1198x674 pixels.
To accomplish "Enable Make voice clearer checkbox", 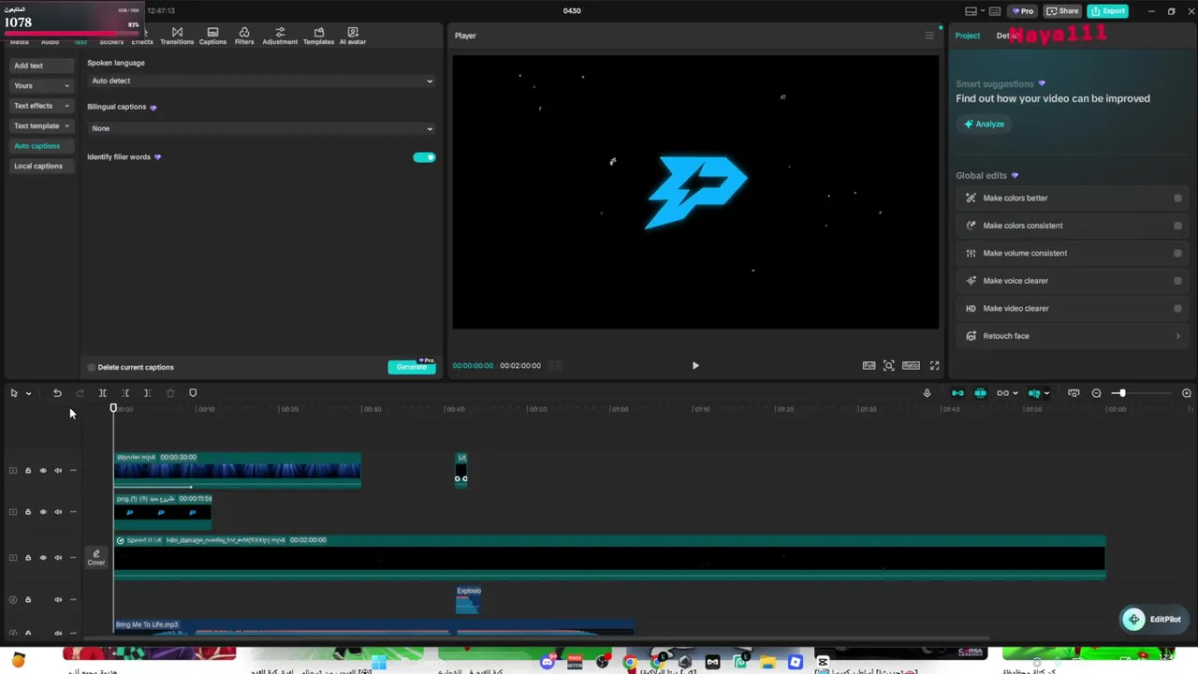I will click(x=1177, y=281).
